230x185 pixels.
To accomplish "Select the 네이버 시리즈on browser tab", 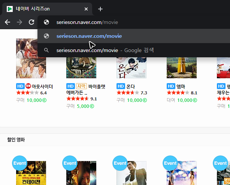I will pyautogui.click(x=47, y=9).
